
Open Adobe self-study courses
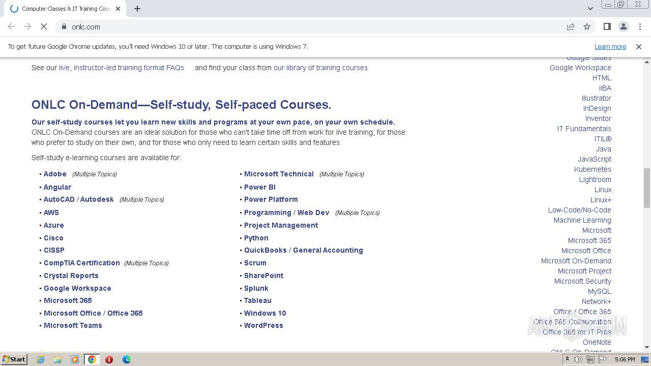(x=55, y=174)
